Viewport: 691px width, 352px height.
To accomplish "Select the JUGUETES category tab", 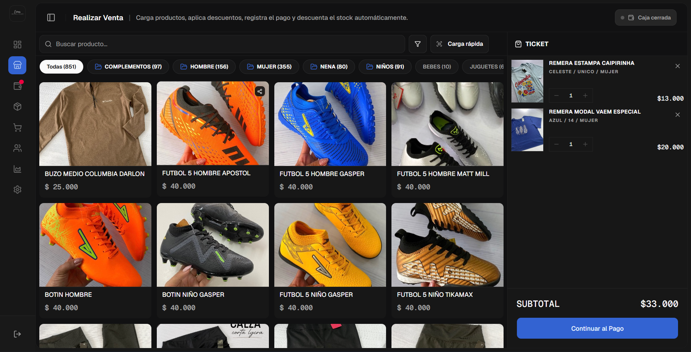I will point(483,67).
